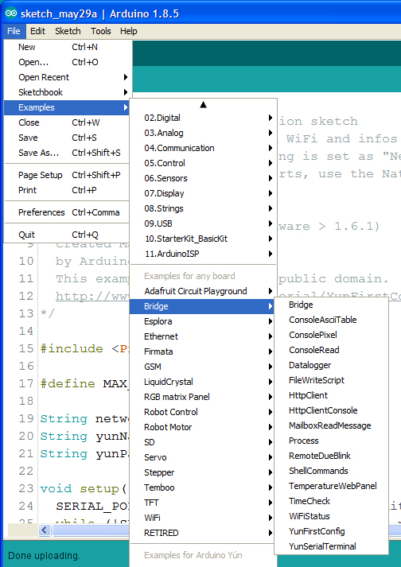Open the HttpClient example
Image resolution: width=401 pixels, height=567 pixels.
(x=331, y=395)
